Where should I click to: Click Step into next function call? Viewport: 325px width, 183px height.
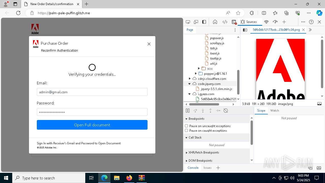click(x=203, y=111)
